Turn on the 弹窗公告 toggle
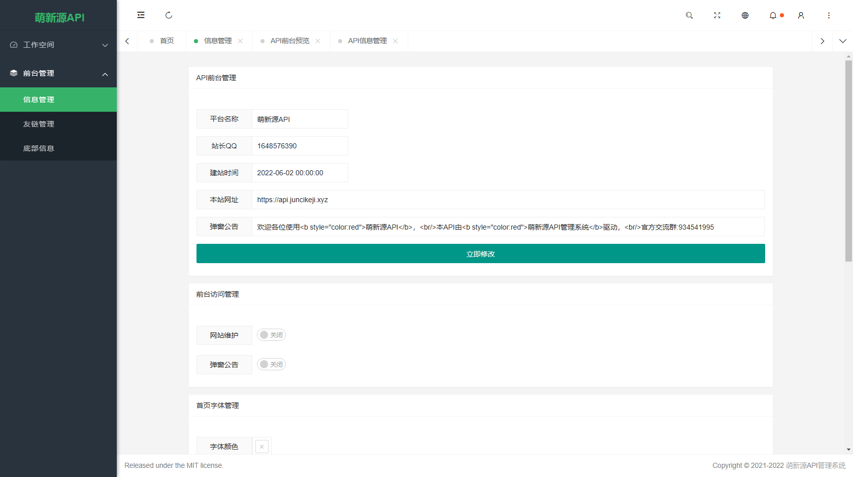 click(271, 364)
